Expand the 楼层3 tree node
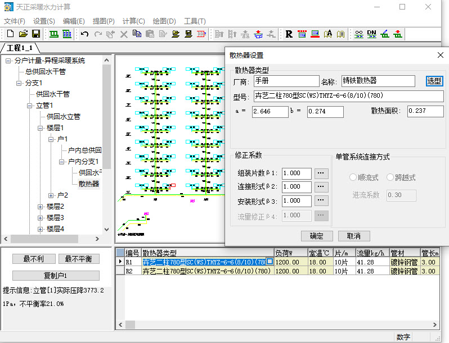 click(x=40, y=218)
